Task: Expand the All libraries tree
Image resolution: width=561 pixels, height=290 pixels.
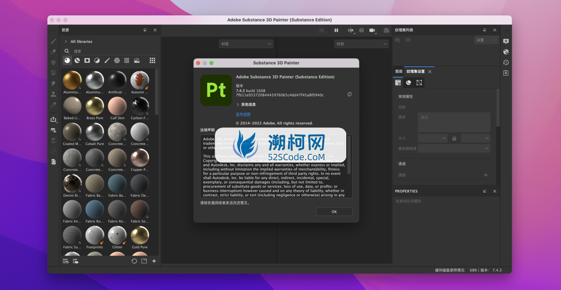Action: (66, 42)
